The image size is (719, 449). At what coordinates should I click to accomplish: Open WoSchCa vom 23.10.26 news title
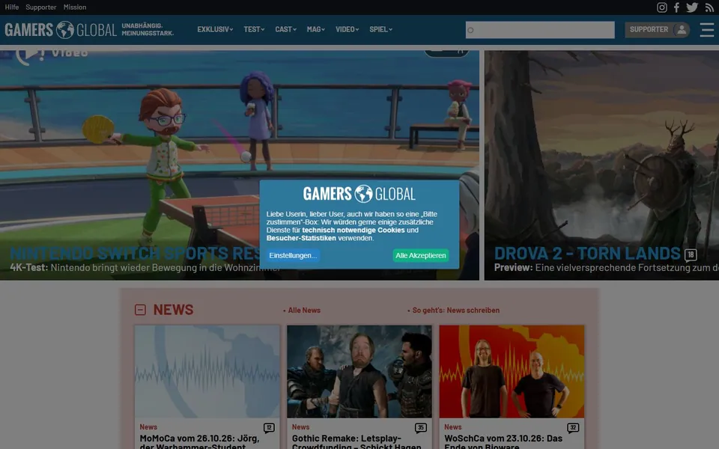pyautogui.click(x=503, y=442)
